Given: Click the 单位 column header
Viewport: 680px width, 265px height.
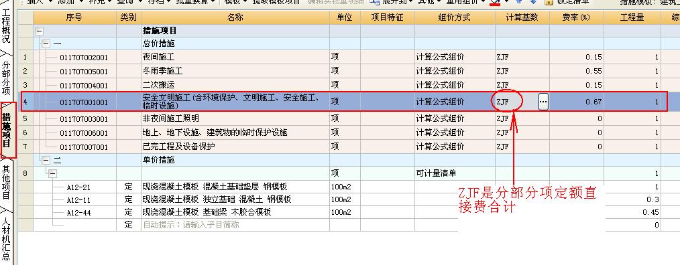Looking at the screenshot, I should click(345, 18).
